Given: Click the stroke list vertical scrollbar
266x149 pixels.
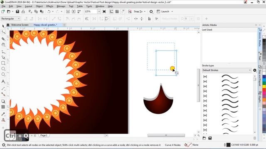Looking at the screenshot, I should [255, 104].
